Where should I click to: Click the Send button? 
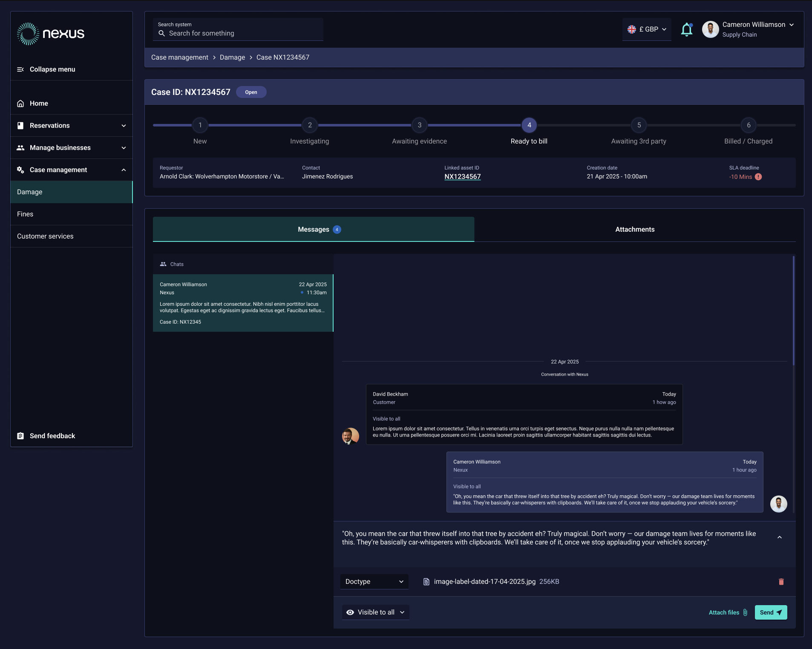click(x=770, y=612)
